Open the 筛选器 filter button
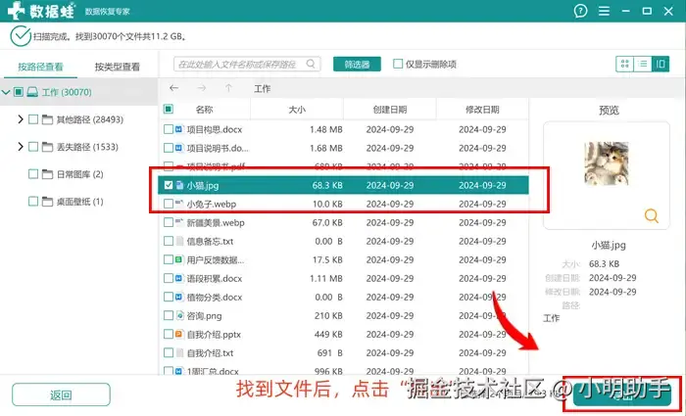The width and height of the screenshot is (686, 416). coord(357,65)
